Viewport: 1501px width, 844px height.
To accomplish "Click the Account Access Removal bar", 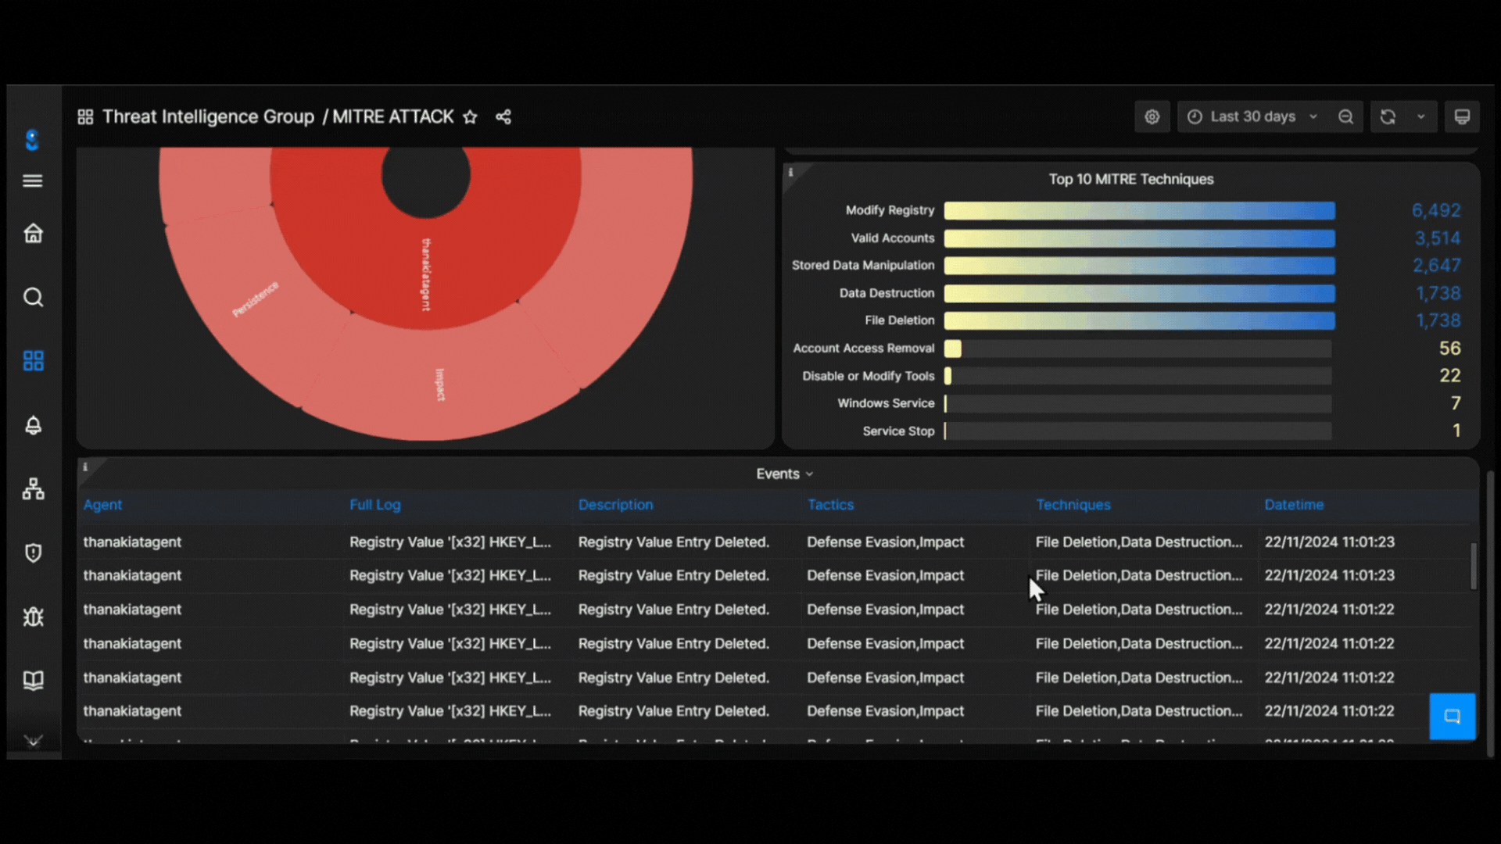I will click(952, 349).
